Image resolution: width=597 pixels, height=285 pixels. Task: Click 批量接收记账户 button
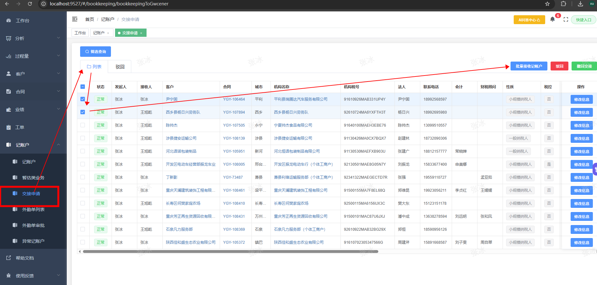pos(529,66)
